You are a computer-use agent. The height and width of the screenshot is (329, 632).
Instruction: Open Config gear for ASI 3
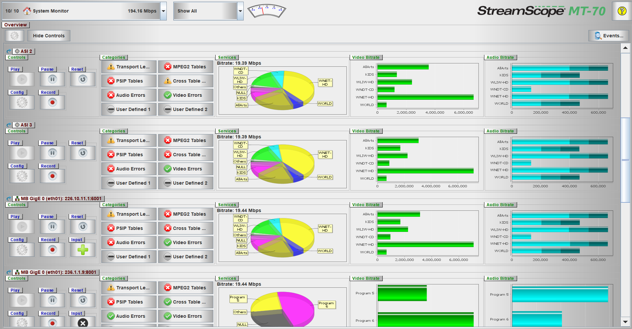click(22, 176)
